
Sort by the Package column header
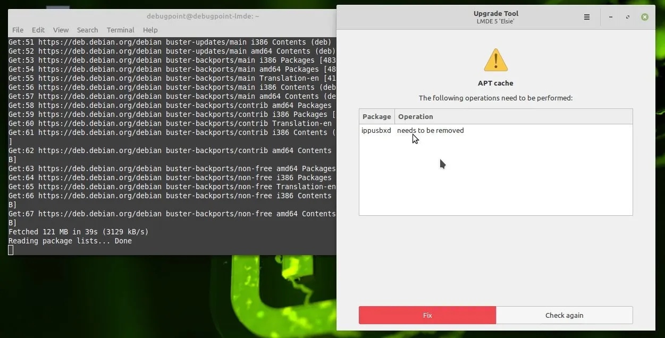click(376, 116)
